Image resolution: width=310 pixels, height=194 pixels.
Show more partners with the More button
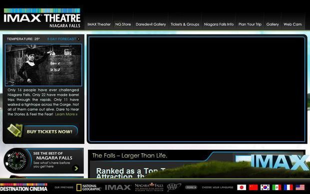point(191,188)
